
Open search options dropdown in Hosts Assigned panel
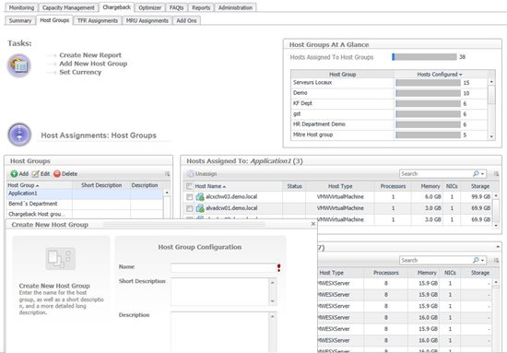[483, 174]
